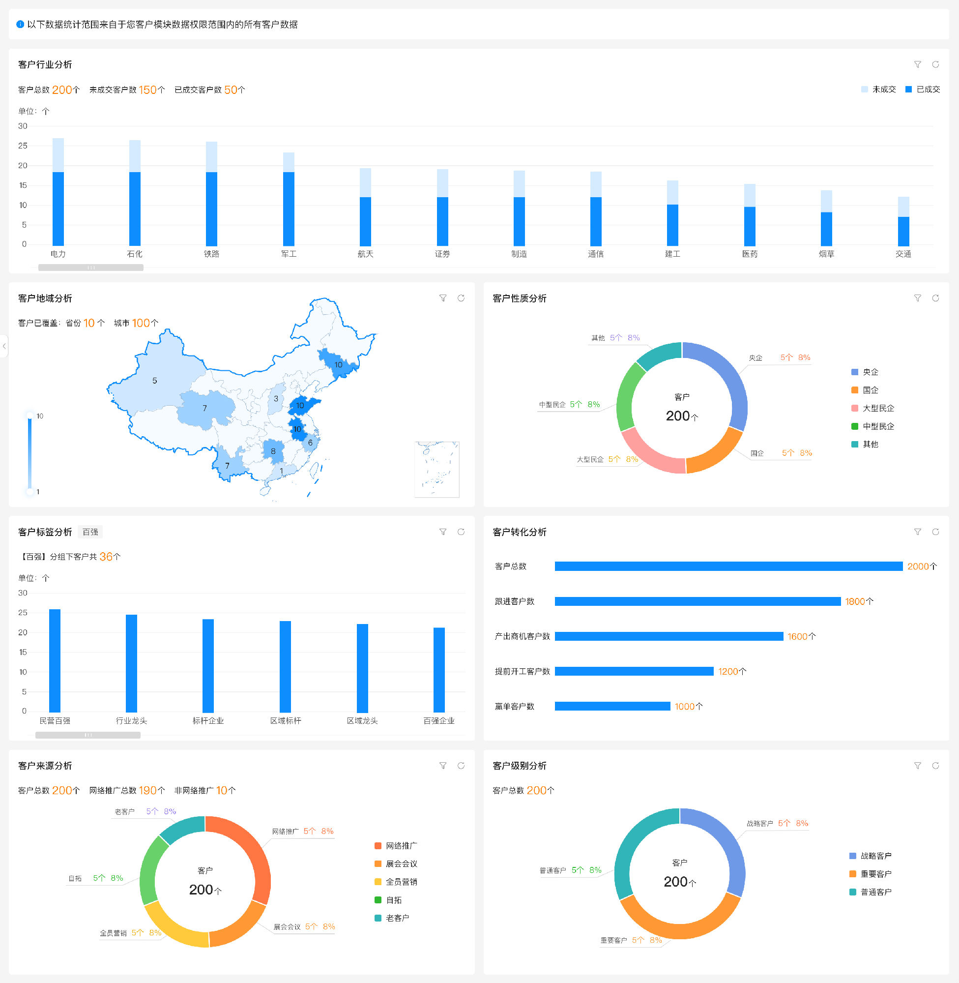Refresh the 客户转化分析 panel

click(x=935, y=532)
